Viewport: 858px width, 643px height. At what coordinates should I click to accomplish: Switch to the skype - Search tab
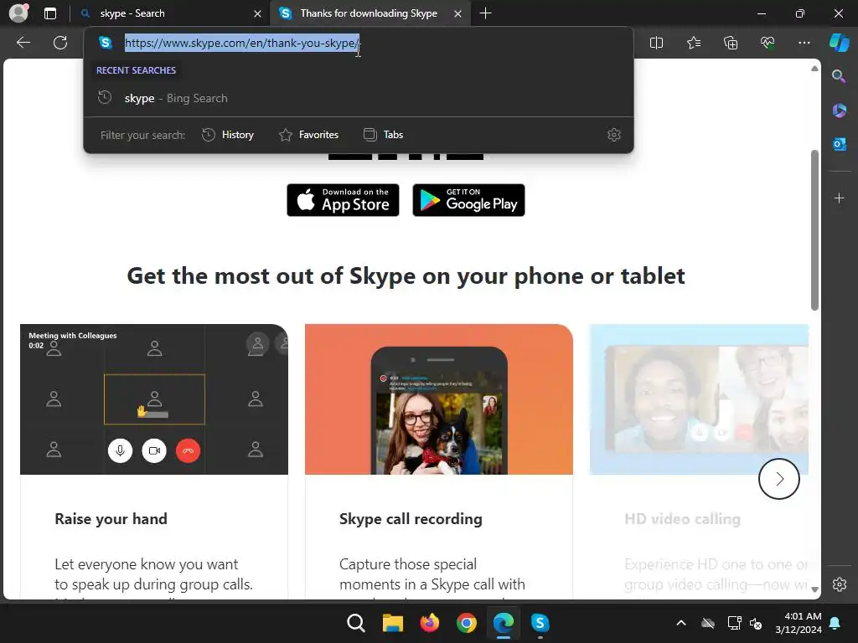[170, 13]
